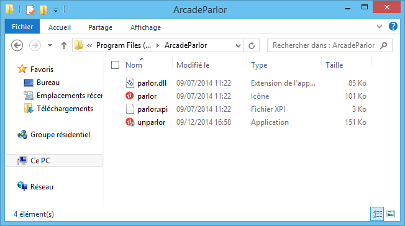Open the Fichier ribbon tab
The height and width of the screenshot is (226, 405).
pos(22,27)
